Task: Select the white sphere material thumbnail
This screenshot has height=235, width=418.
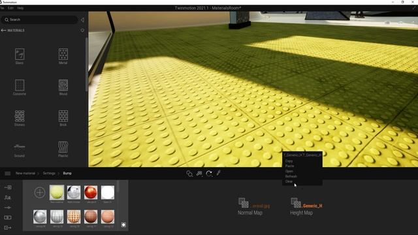Action: tap(108, 193)
